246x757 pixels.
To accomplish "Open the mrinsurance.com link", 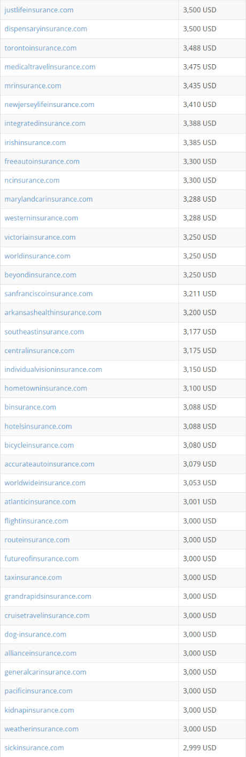I will point(33,86).
